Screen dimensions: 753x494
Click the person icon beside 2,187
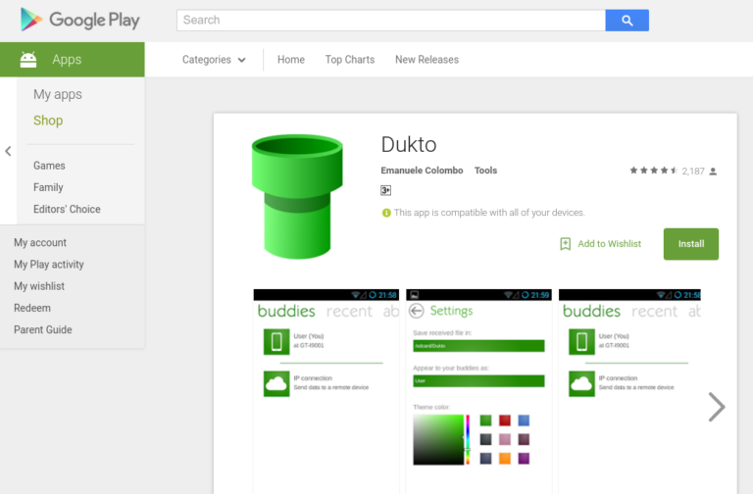(713, 172)
